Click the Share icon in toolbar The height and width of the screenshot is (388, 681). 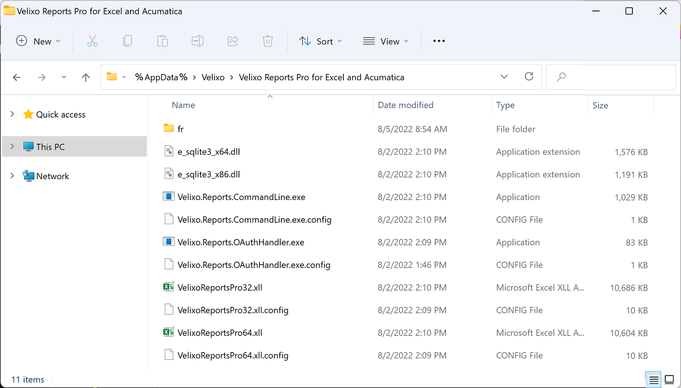[x=233, y=41]
